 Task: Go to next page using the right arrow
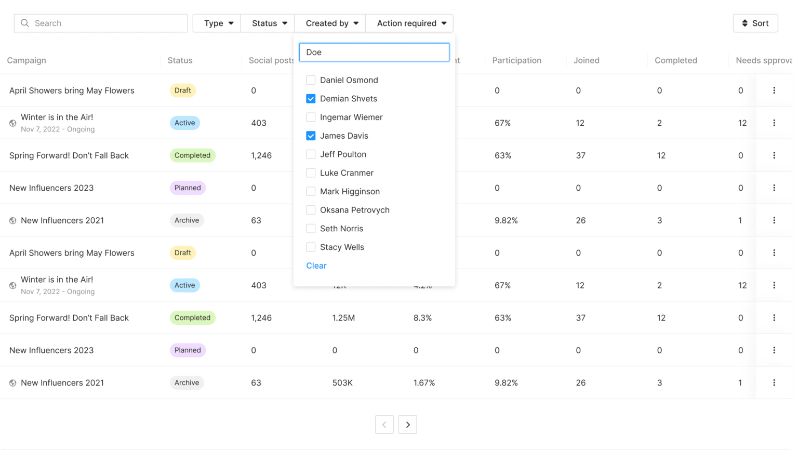point(407,425)
